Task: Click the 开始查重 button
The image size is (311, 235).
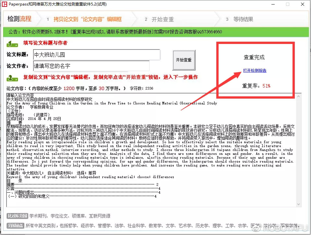Action: (184, 60)
